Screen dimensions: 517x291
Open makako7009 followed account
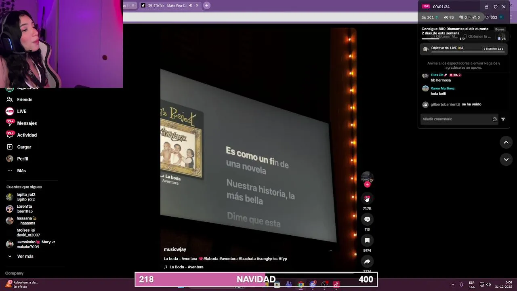click(x=30, y=244)
